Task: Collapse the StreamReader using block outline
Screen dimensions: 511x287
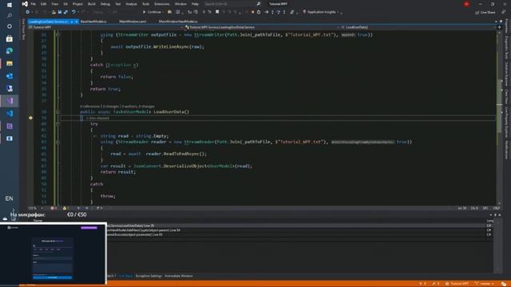Action: (x=57, y=142)
